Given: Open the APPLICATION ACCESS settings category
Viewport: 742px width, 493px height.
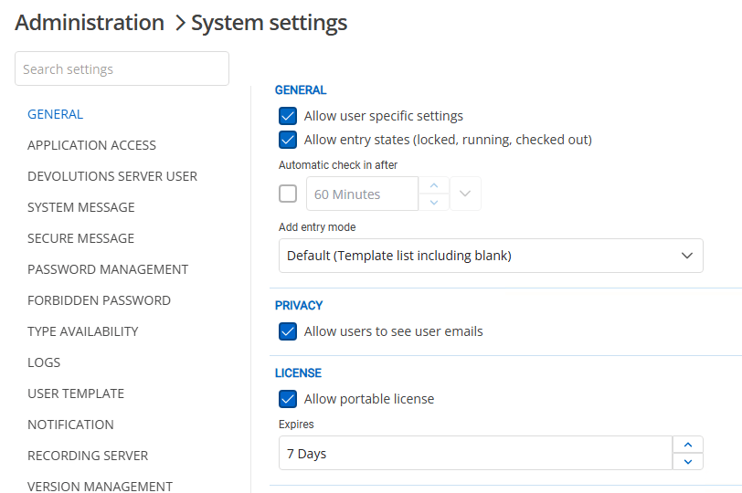Looking at the screenshot, I should pos(91,145).
